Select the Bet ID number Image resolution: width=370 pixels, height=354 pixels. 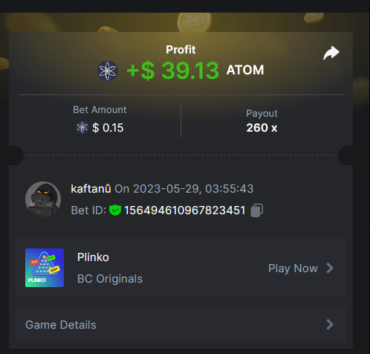[x=184, y=210]
